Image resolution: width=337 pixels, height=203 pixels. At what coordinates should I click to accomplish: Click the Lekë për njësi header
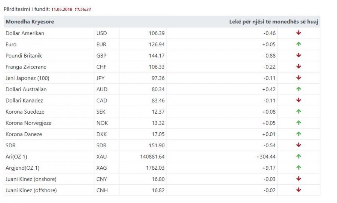(274, 22)
